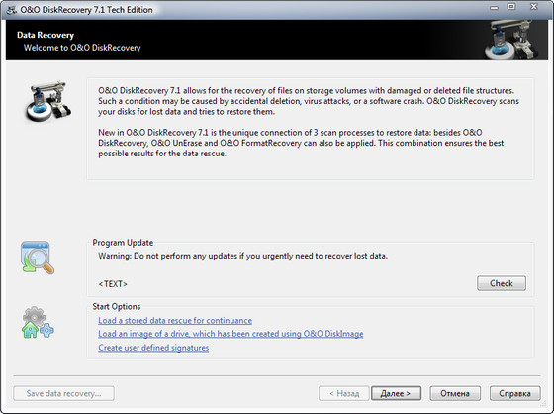Click the 'Data Recovery' header title

[46, 35]
